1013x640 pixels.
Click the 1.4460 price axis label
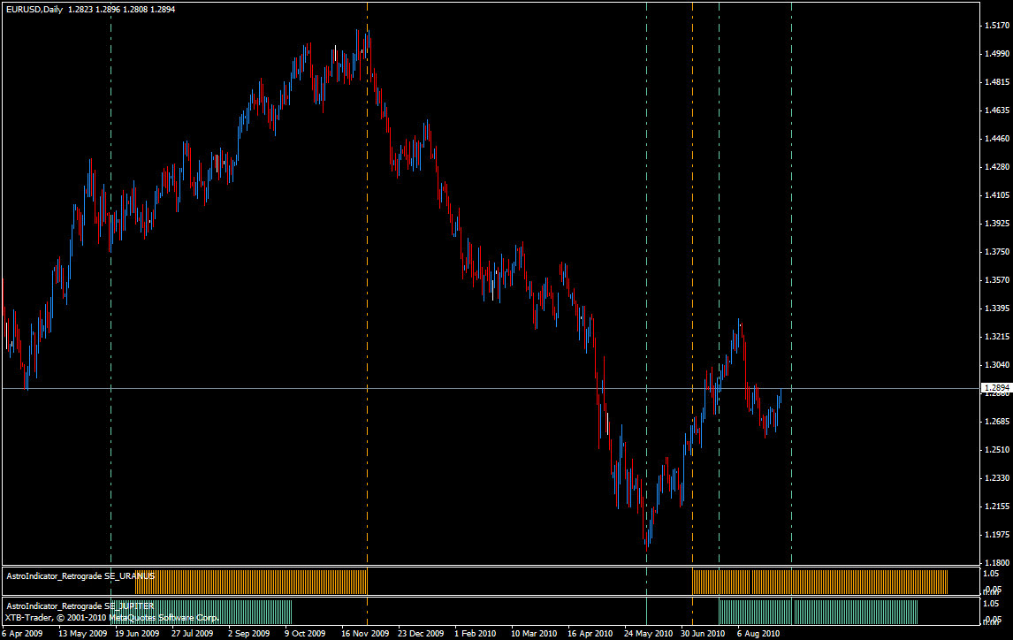(997, 139)
